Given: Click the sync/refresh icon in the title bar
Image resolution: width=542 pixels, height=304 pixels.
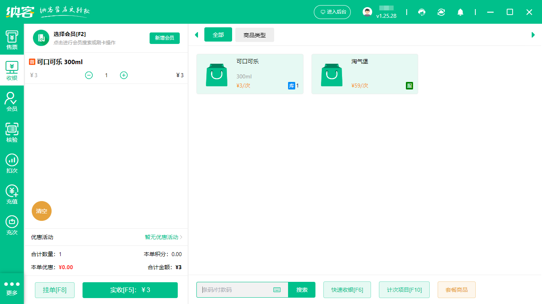Looking at the screenshot, I should 441,12.
